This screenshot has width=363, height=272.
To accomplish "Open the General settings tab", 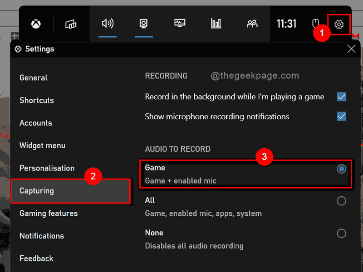I will pos(34,78).
